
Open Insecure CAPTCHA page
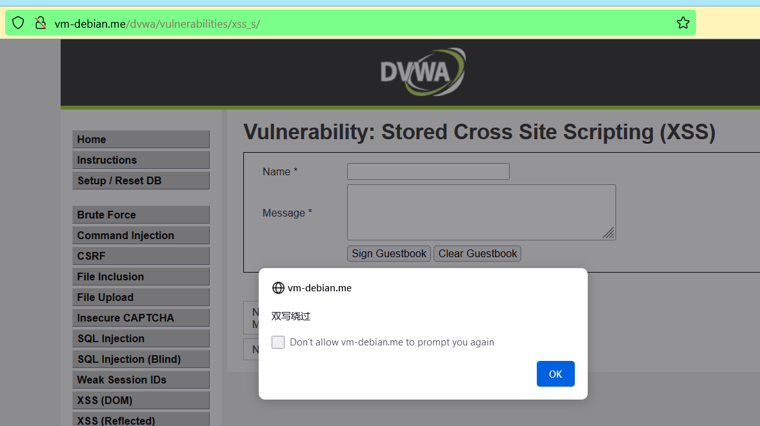141,318
